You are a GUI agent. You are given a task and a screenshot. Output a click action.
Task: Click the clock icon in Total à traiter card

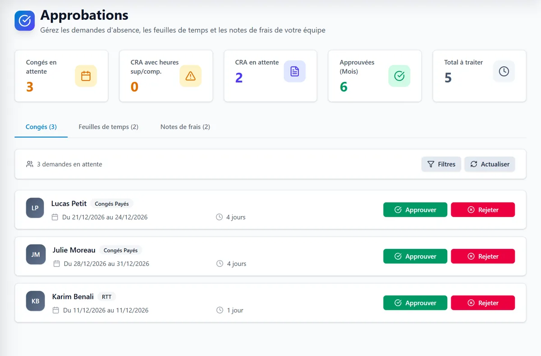[x=504, y=72]
